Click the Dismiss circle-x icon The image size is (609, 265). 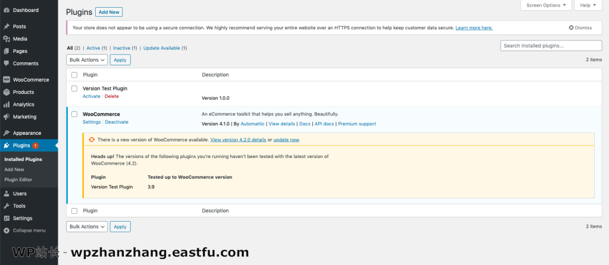tap(571, 28)
